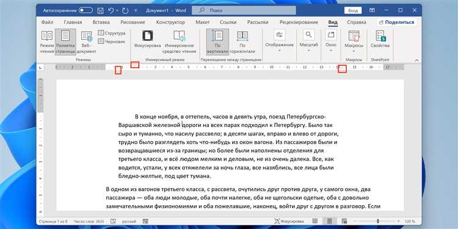Image resolution: width=458 pixels, height=229 pixels.
Task: Click the ribbon display options icon
Action: click(x=372, y=10)
